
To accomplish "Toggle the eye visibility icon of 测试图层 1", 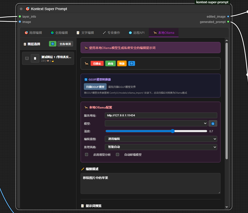I will [x=48, y=61].
